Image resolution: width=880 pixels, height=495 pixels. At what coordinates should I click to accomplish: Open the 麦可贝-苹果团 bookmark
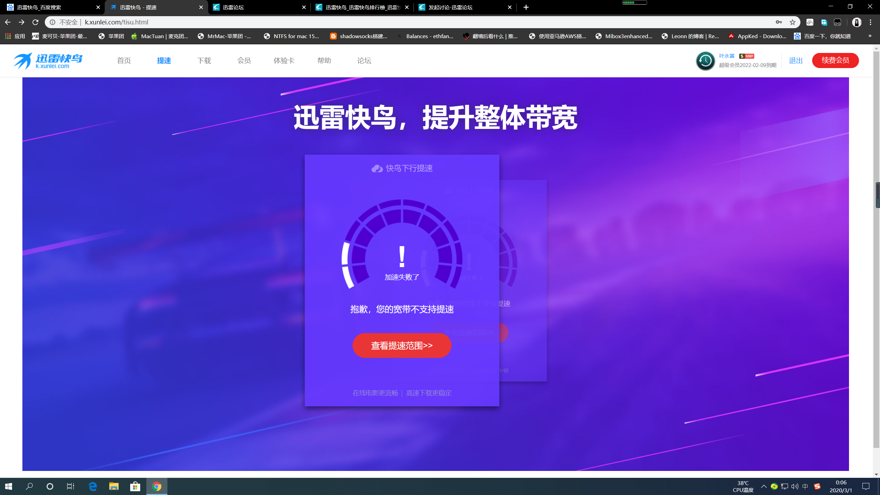click(x=60, y=36)
